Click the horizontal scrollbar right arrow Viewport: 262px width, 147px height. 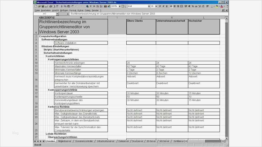point(223,141)
